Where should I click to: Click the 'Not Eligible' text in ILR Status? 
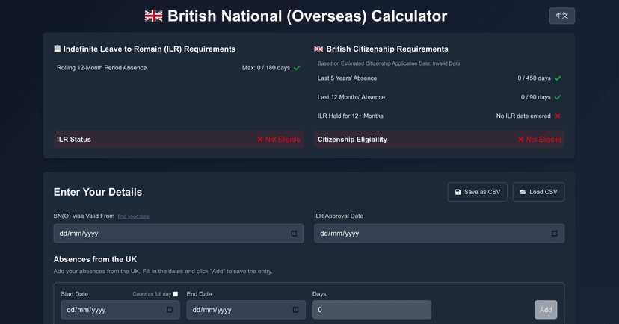283,140
